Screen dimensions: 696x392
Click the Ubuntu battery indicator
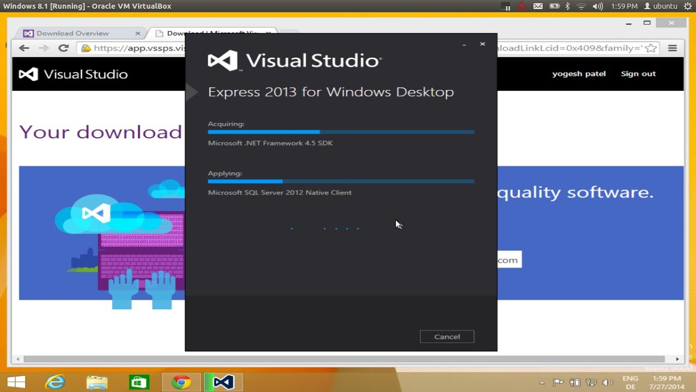554,6
